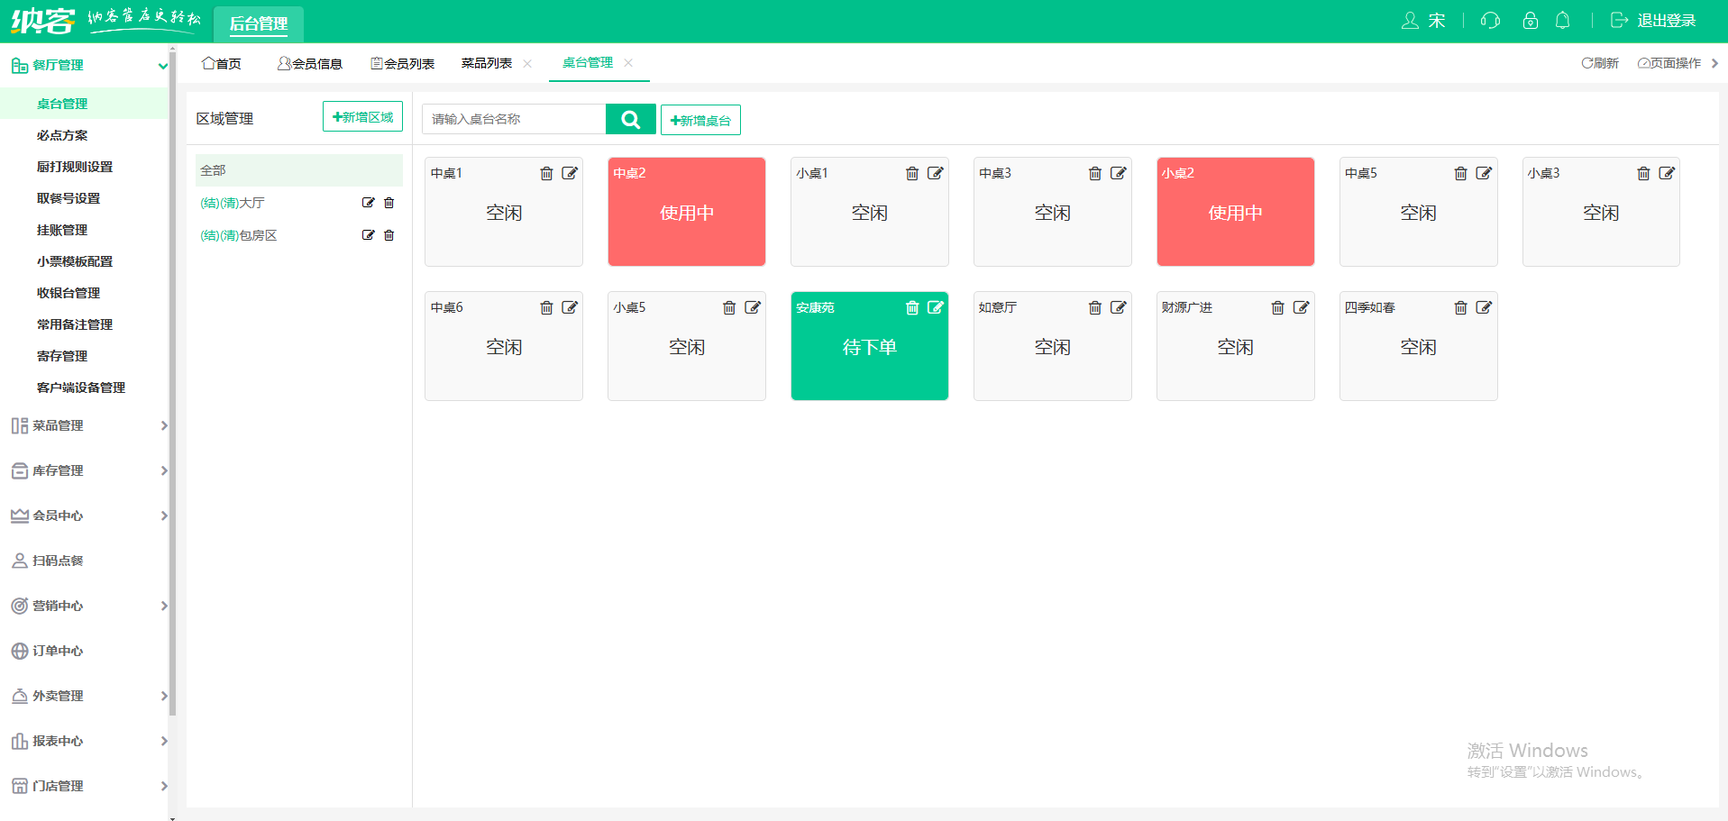Delete table 中桌1 using trash icon
This screenshot has width=1728, height=821.
click(546, 174)
